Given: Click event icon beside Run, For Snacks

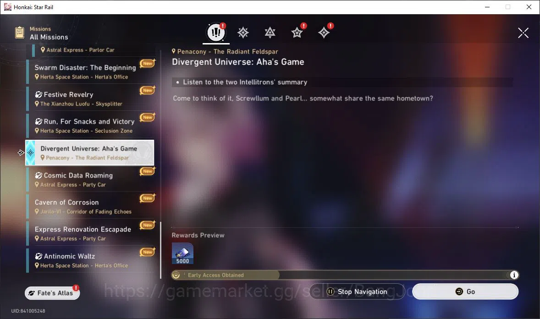Looking at the screenshot, I should tap(39, 121).
